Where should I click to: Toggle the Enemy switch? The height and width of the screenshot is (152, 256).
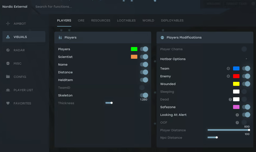[246, 76]
